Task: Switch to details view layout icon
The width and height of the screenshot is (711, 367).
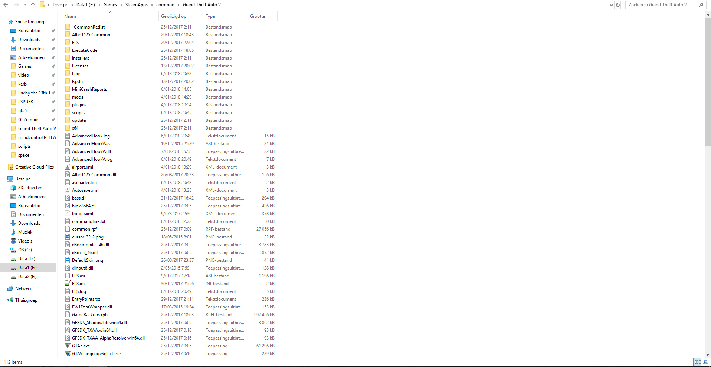Action: point(697,362)
